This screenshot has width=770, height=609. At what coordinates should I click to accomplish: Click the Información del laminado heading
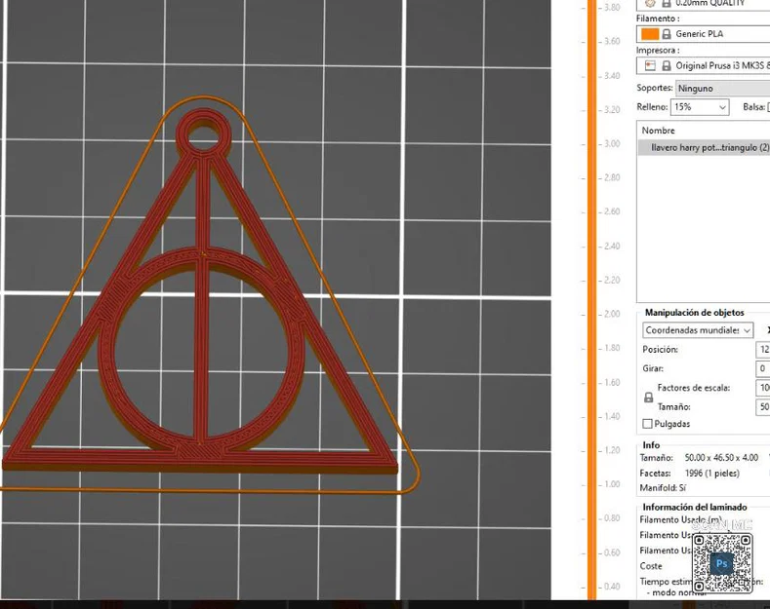(695, 507)
